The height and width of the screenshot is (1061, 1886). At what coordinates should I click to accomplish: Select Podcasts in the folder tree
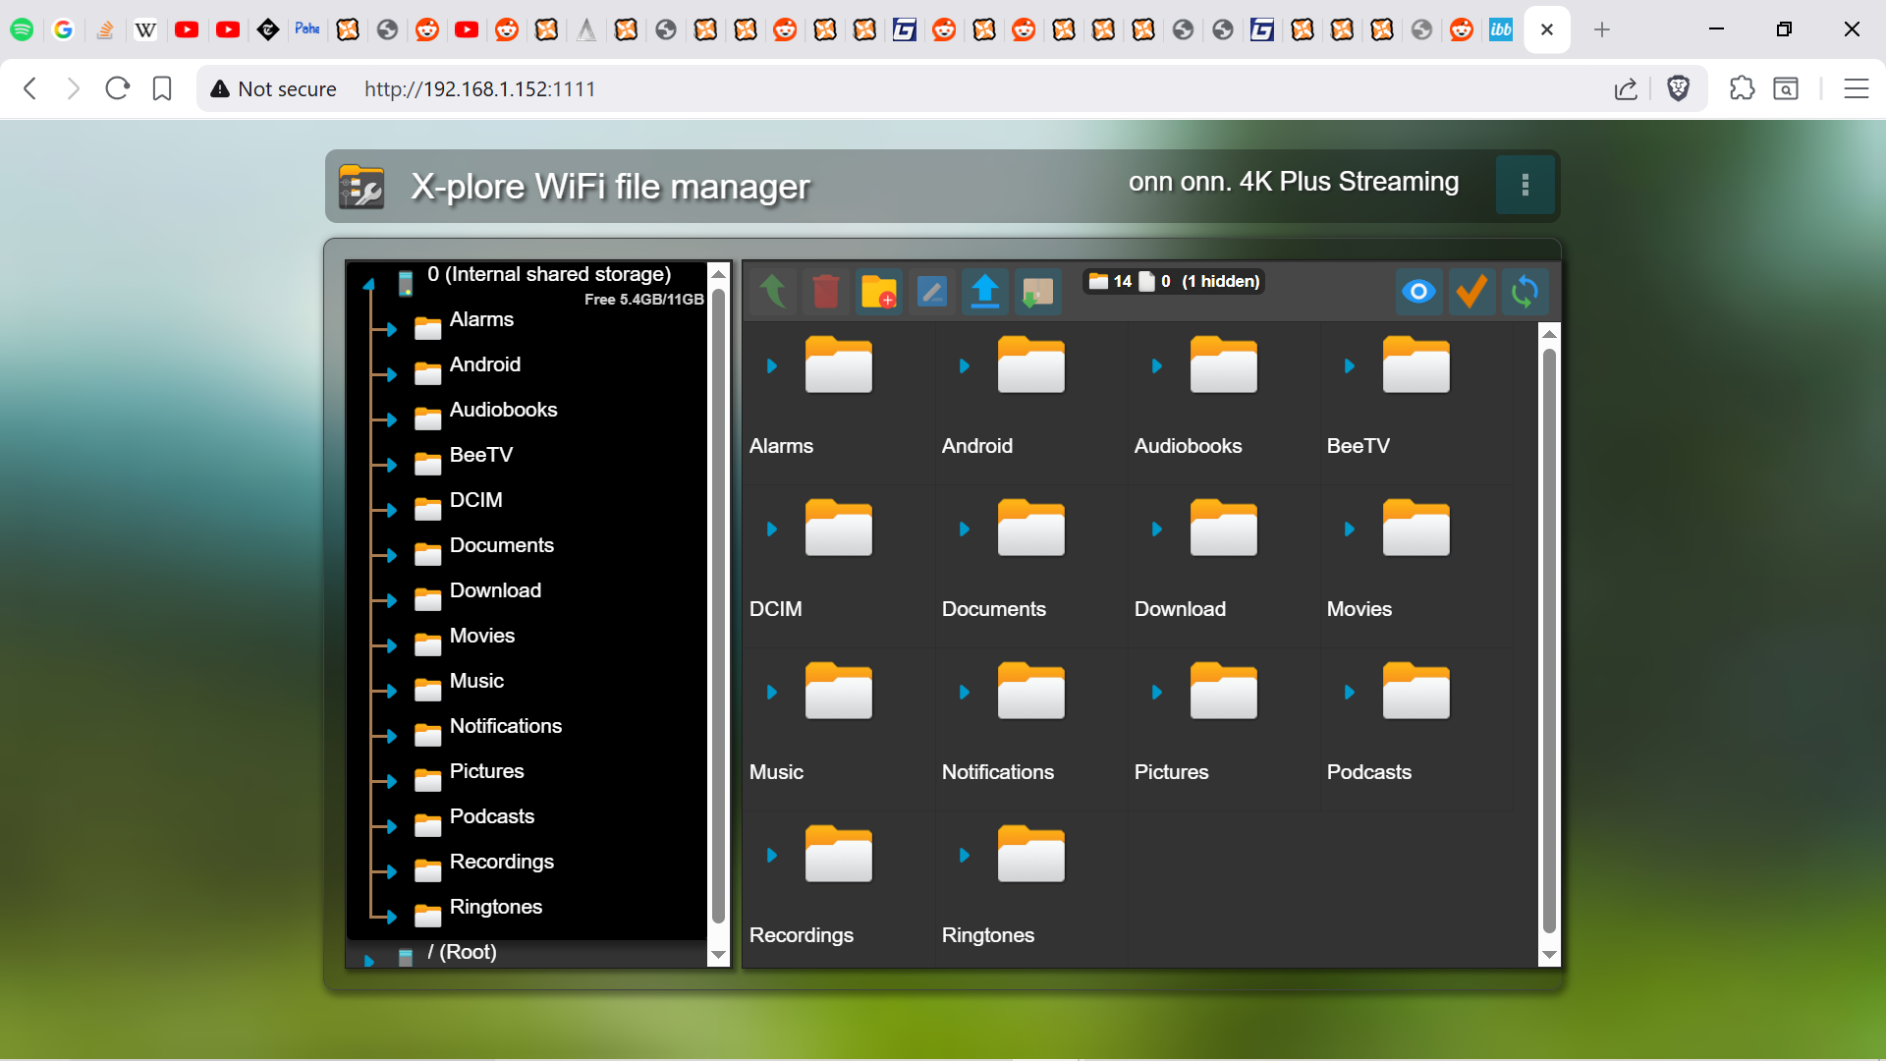[x=492, y=816]
